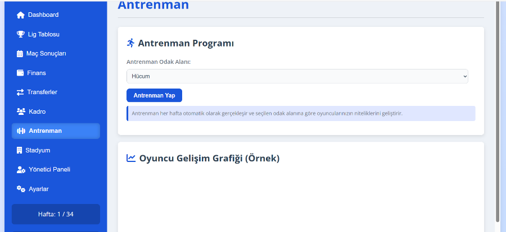Click the Stadyum building icon
Screen dimensions: 506x232
[19, 150]
